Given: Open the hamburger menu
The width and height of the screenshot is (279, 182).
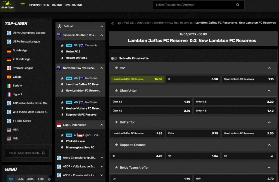Looking at the screenshot, I should pos(23,5).
